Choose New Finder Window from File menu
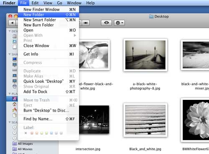Screen dimensions: 209x154 point(48,10)
